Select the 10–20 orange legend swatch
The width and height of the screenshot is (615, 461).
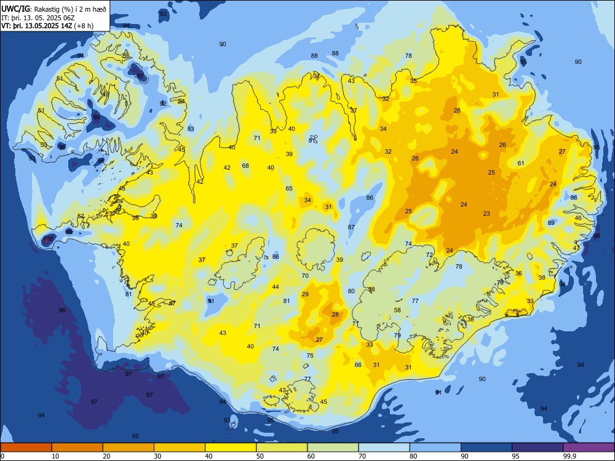(x=77, y=447)
